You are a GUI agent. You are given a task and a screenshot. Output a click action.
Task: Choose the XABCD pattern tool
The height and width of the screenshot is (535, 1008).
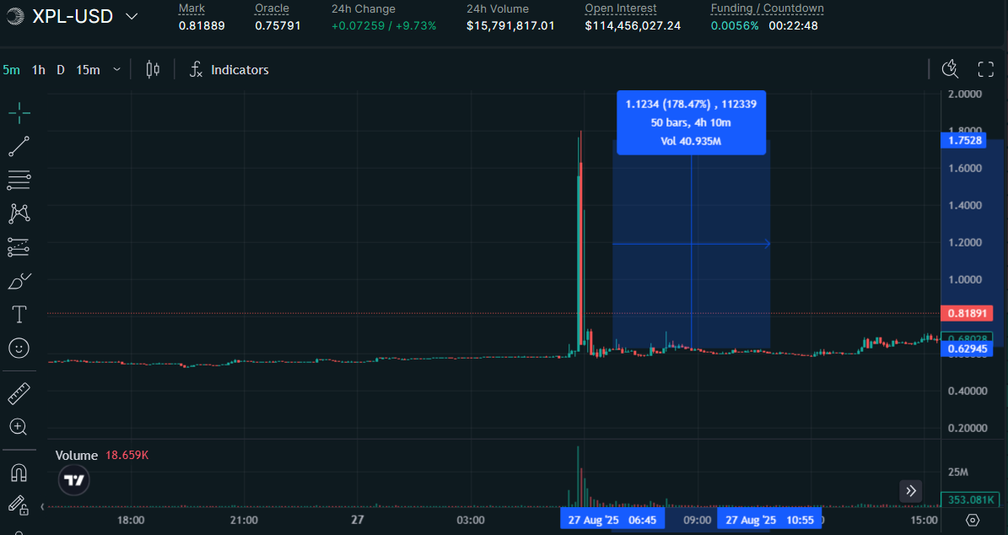tap(19, 213)
